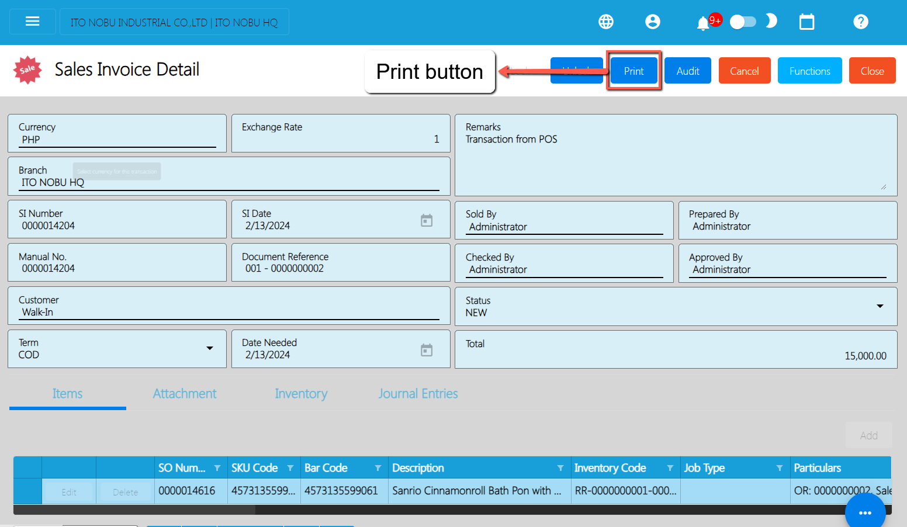Toggle the dark mode switch
Screen dimensions: 907x527
tap(743, 22)
